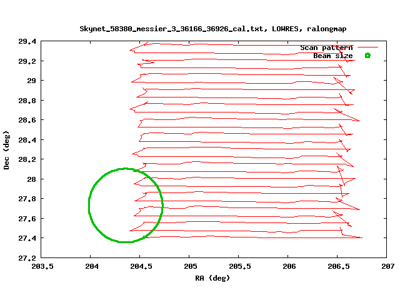Click the 206.5 RA axis tick label
Screen dimensions: 400x300
[339, 266]
